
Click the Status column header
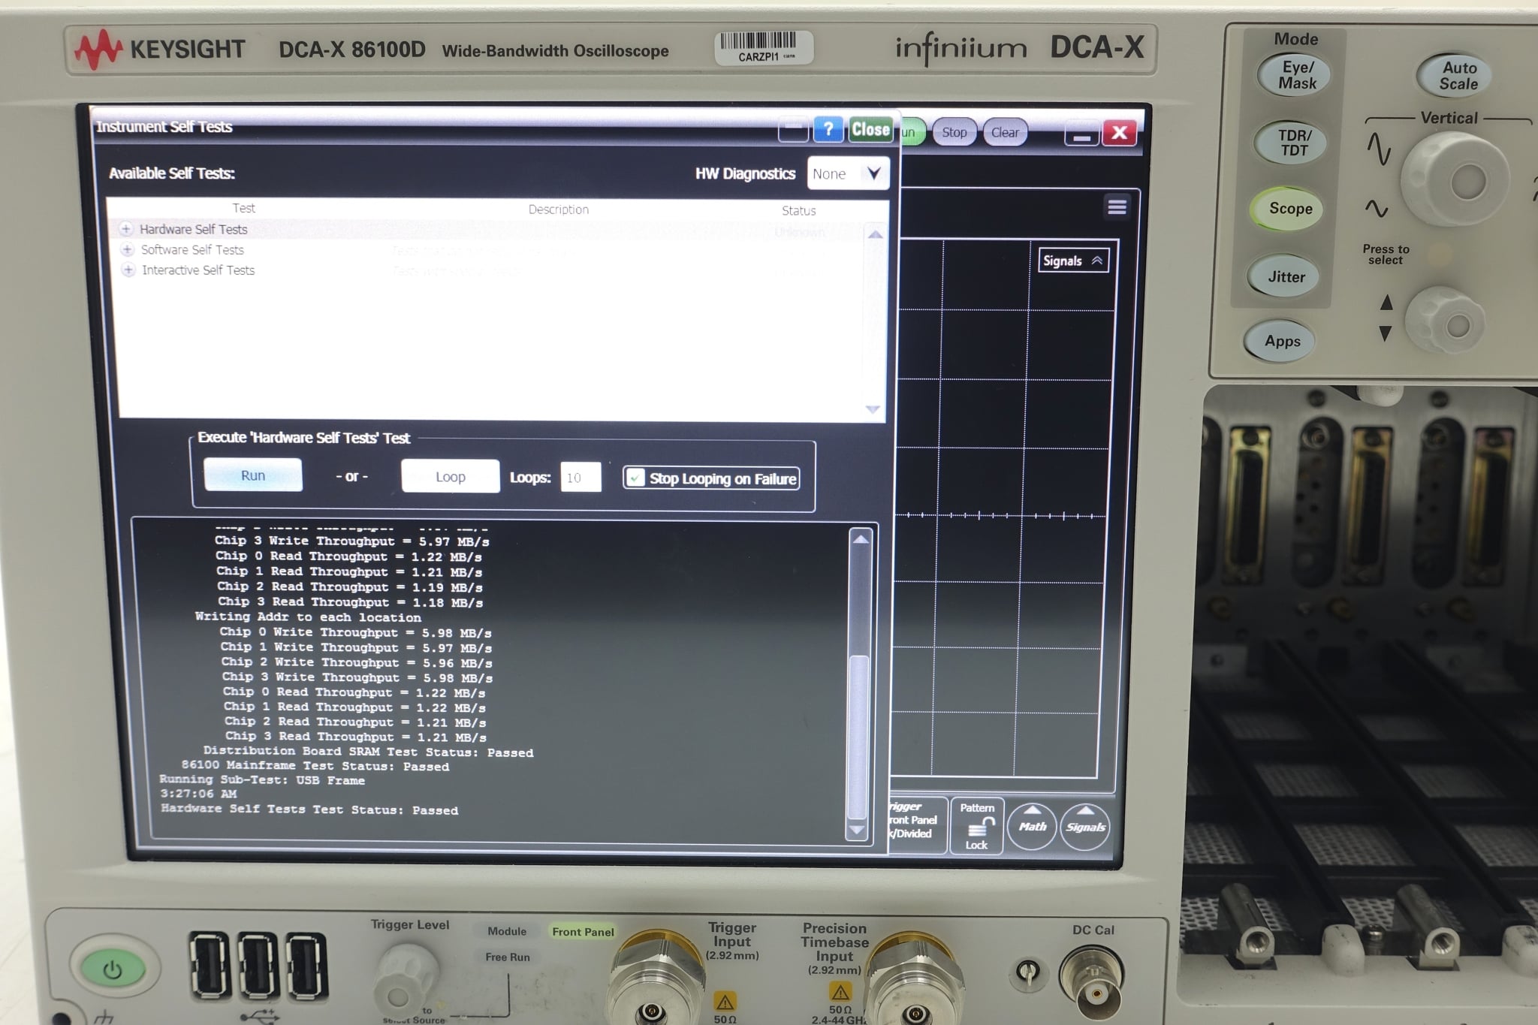pyautogui.click(x=798, y=211)
